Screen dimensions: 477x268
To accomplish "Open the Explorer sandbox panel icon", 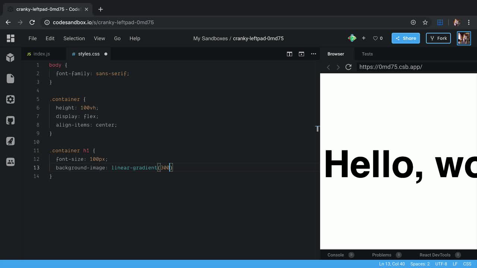I will (10, 57).
